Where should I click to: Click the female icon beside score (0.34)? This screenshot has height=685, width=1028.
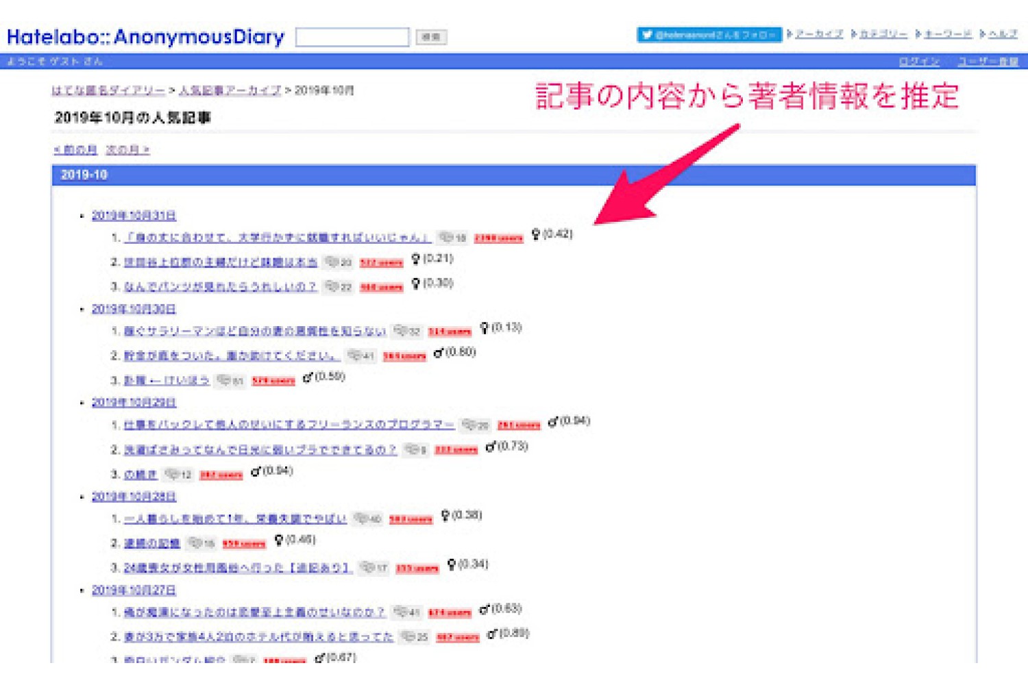click(x=452, y=565)
